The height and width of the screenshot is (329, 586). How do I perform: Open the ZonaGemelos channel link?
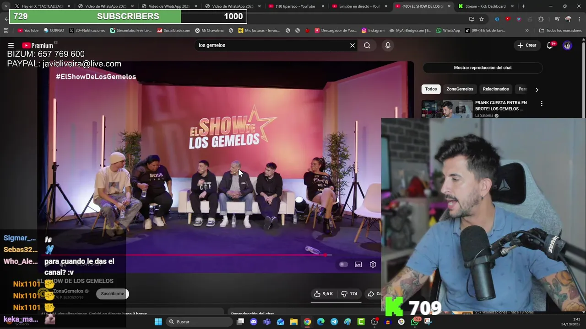click(x=68, y=291)
